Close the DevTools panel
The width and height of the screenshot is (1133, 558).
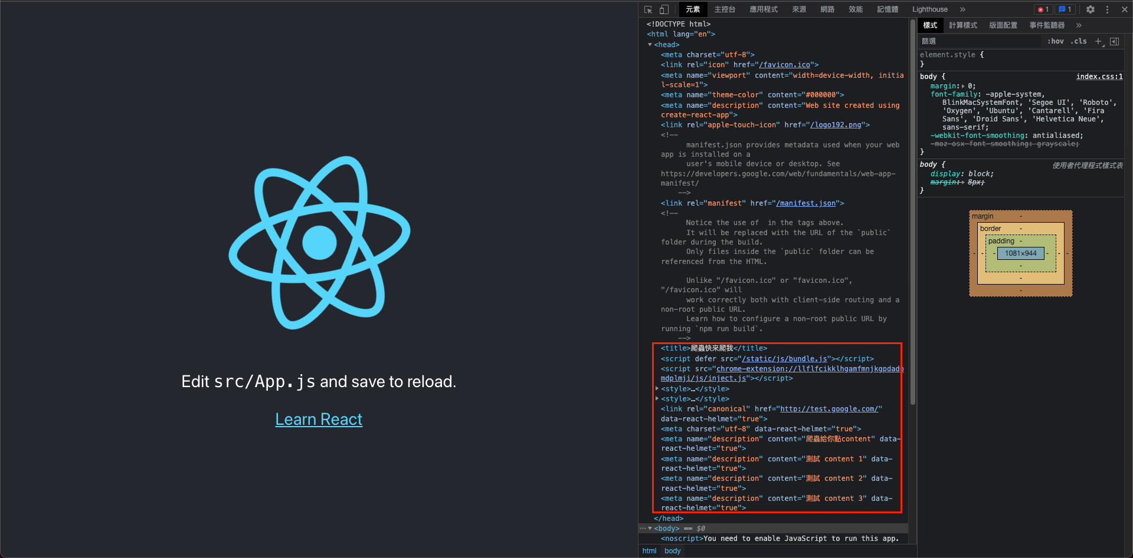1125,9
